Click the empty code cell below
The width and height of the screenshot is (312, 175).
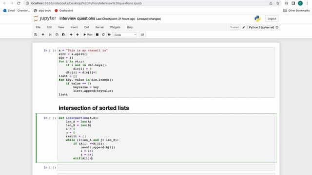[x=166, y=167]
